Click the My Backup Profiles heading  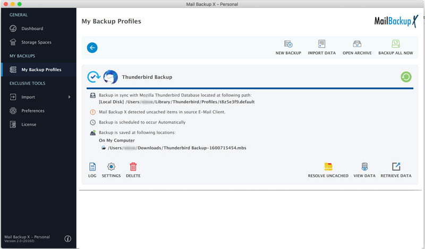point(112,21)
